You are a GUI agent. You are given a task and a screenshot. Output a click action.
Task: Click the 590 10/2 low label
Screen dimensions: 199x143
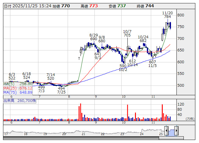click(123, 68)
